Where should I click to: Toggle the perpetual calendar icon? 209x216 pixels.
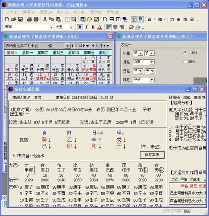[134, 19]
